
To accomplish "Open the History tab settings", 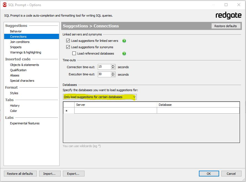I will click(x=15, y=106).
